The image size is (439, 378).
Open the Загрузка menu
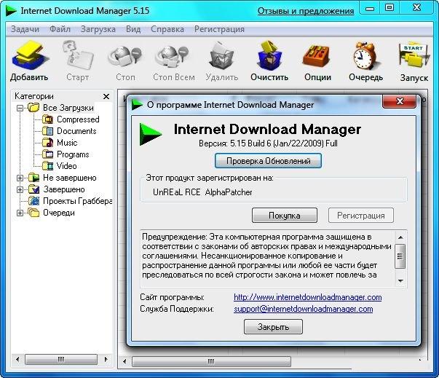98,29
